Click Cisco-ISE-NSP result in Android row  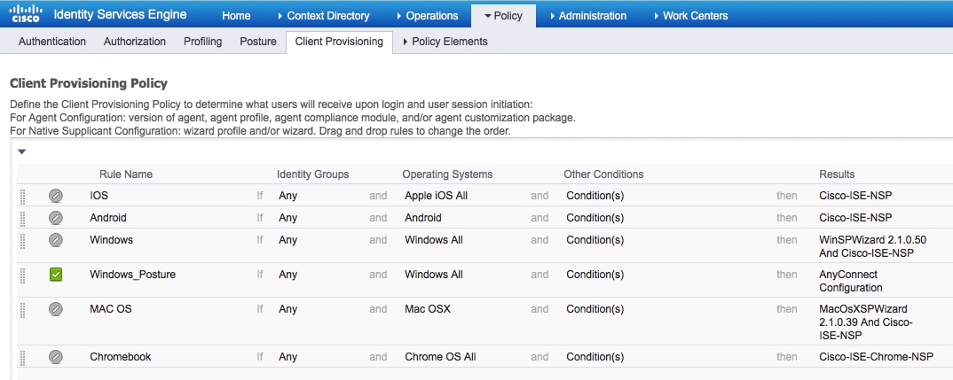(x=855, y=217)
